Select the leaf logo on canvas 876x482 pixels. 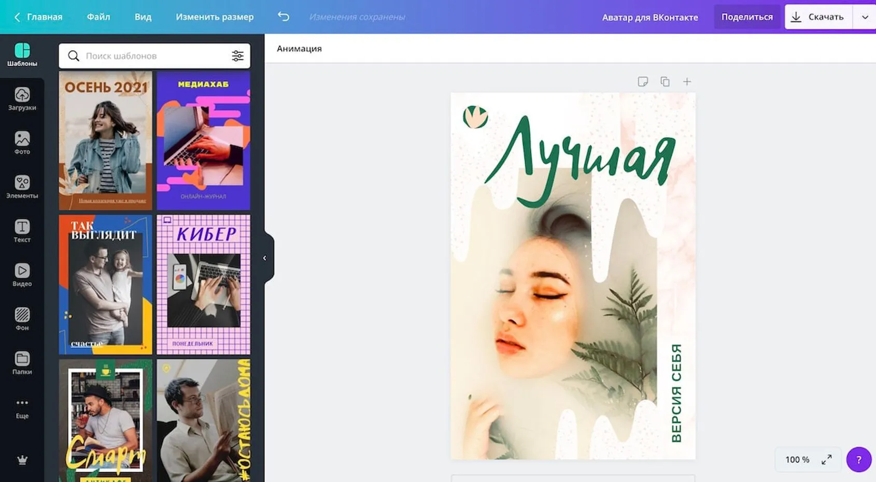[x=475, y=117]
